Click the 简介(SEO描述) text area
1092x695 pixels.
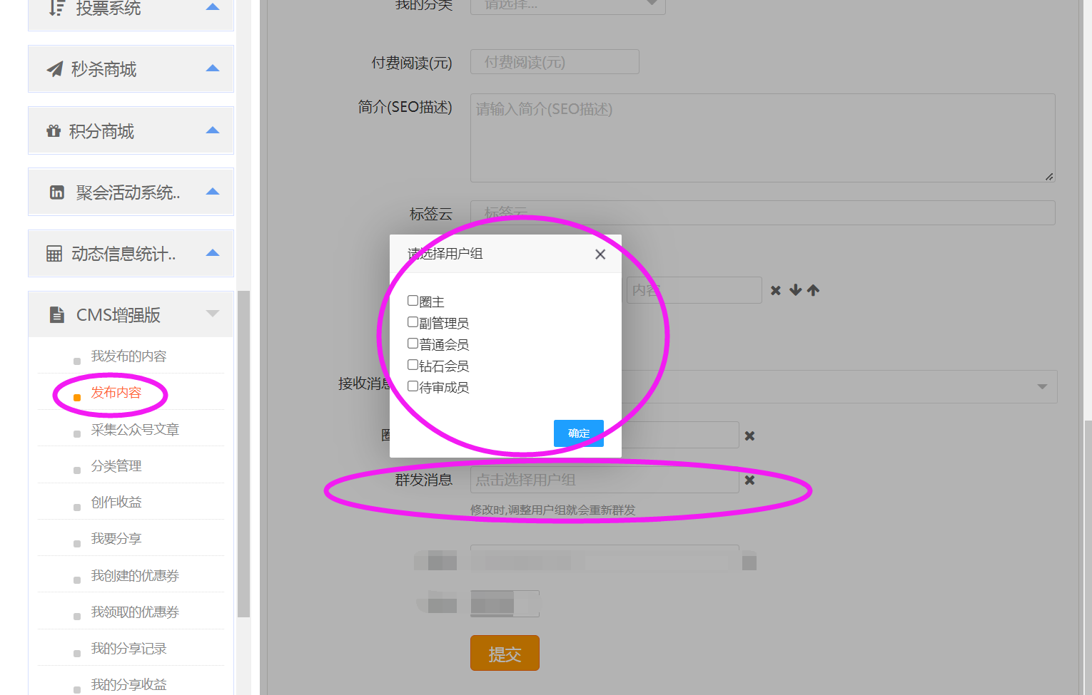coord(762,138)
